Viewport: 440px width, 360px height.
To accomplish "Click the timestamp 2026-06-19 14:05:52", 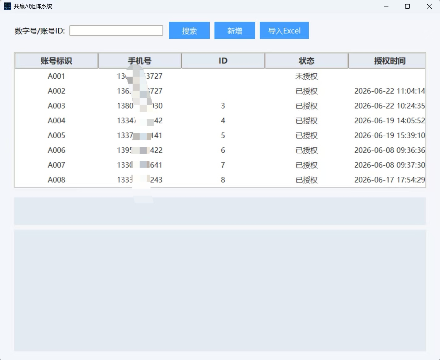I will click(x=390, y=121).
